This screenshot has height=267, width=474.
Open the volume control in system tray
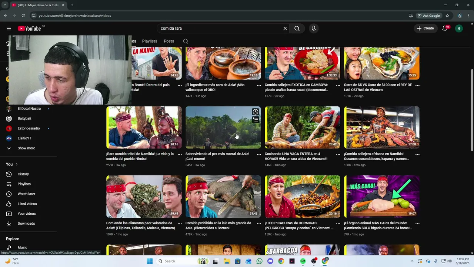(x=450, y=261)
